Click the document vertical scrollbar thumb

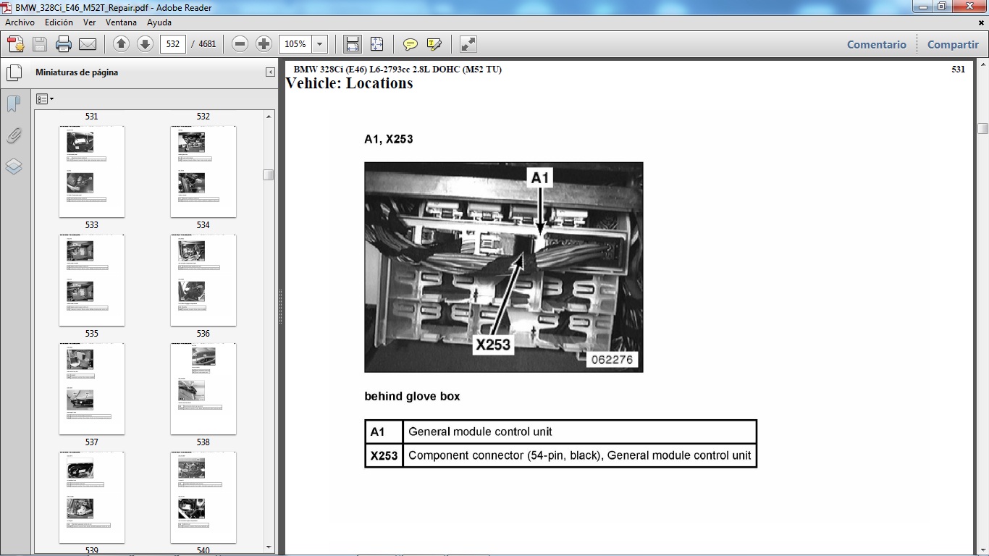pyautogui.click(x=982, y=129)
